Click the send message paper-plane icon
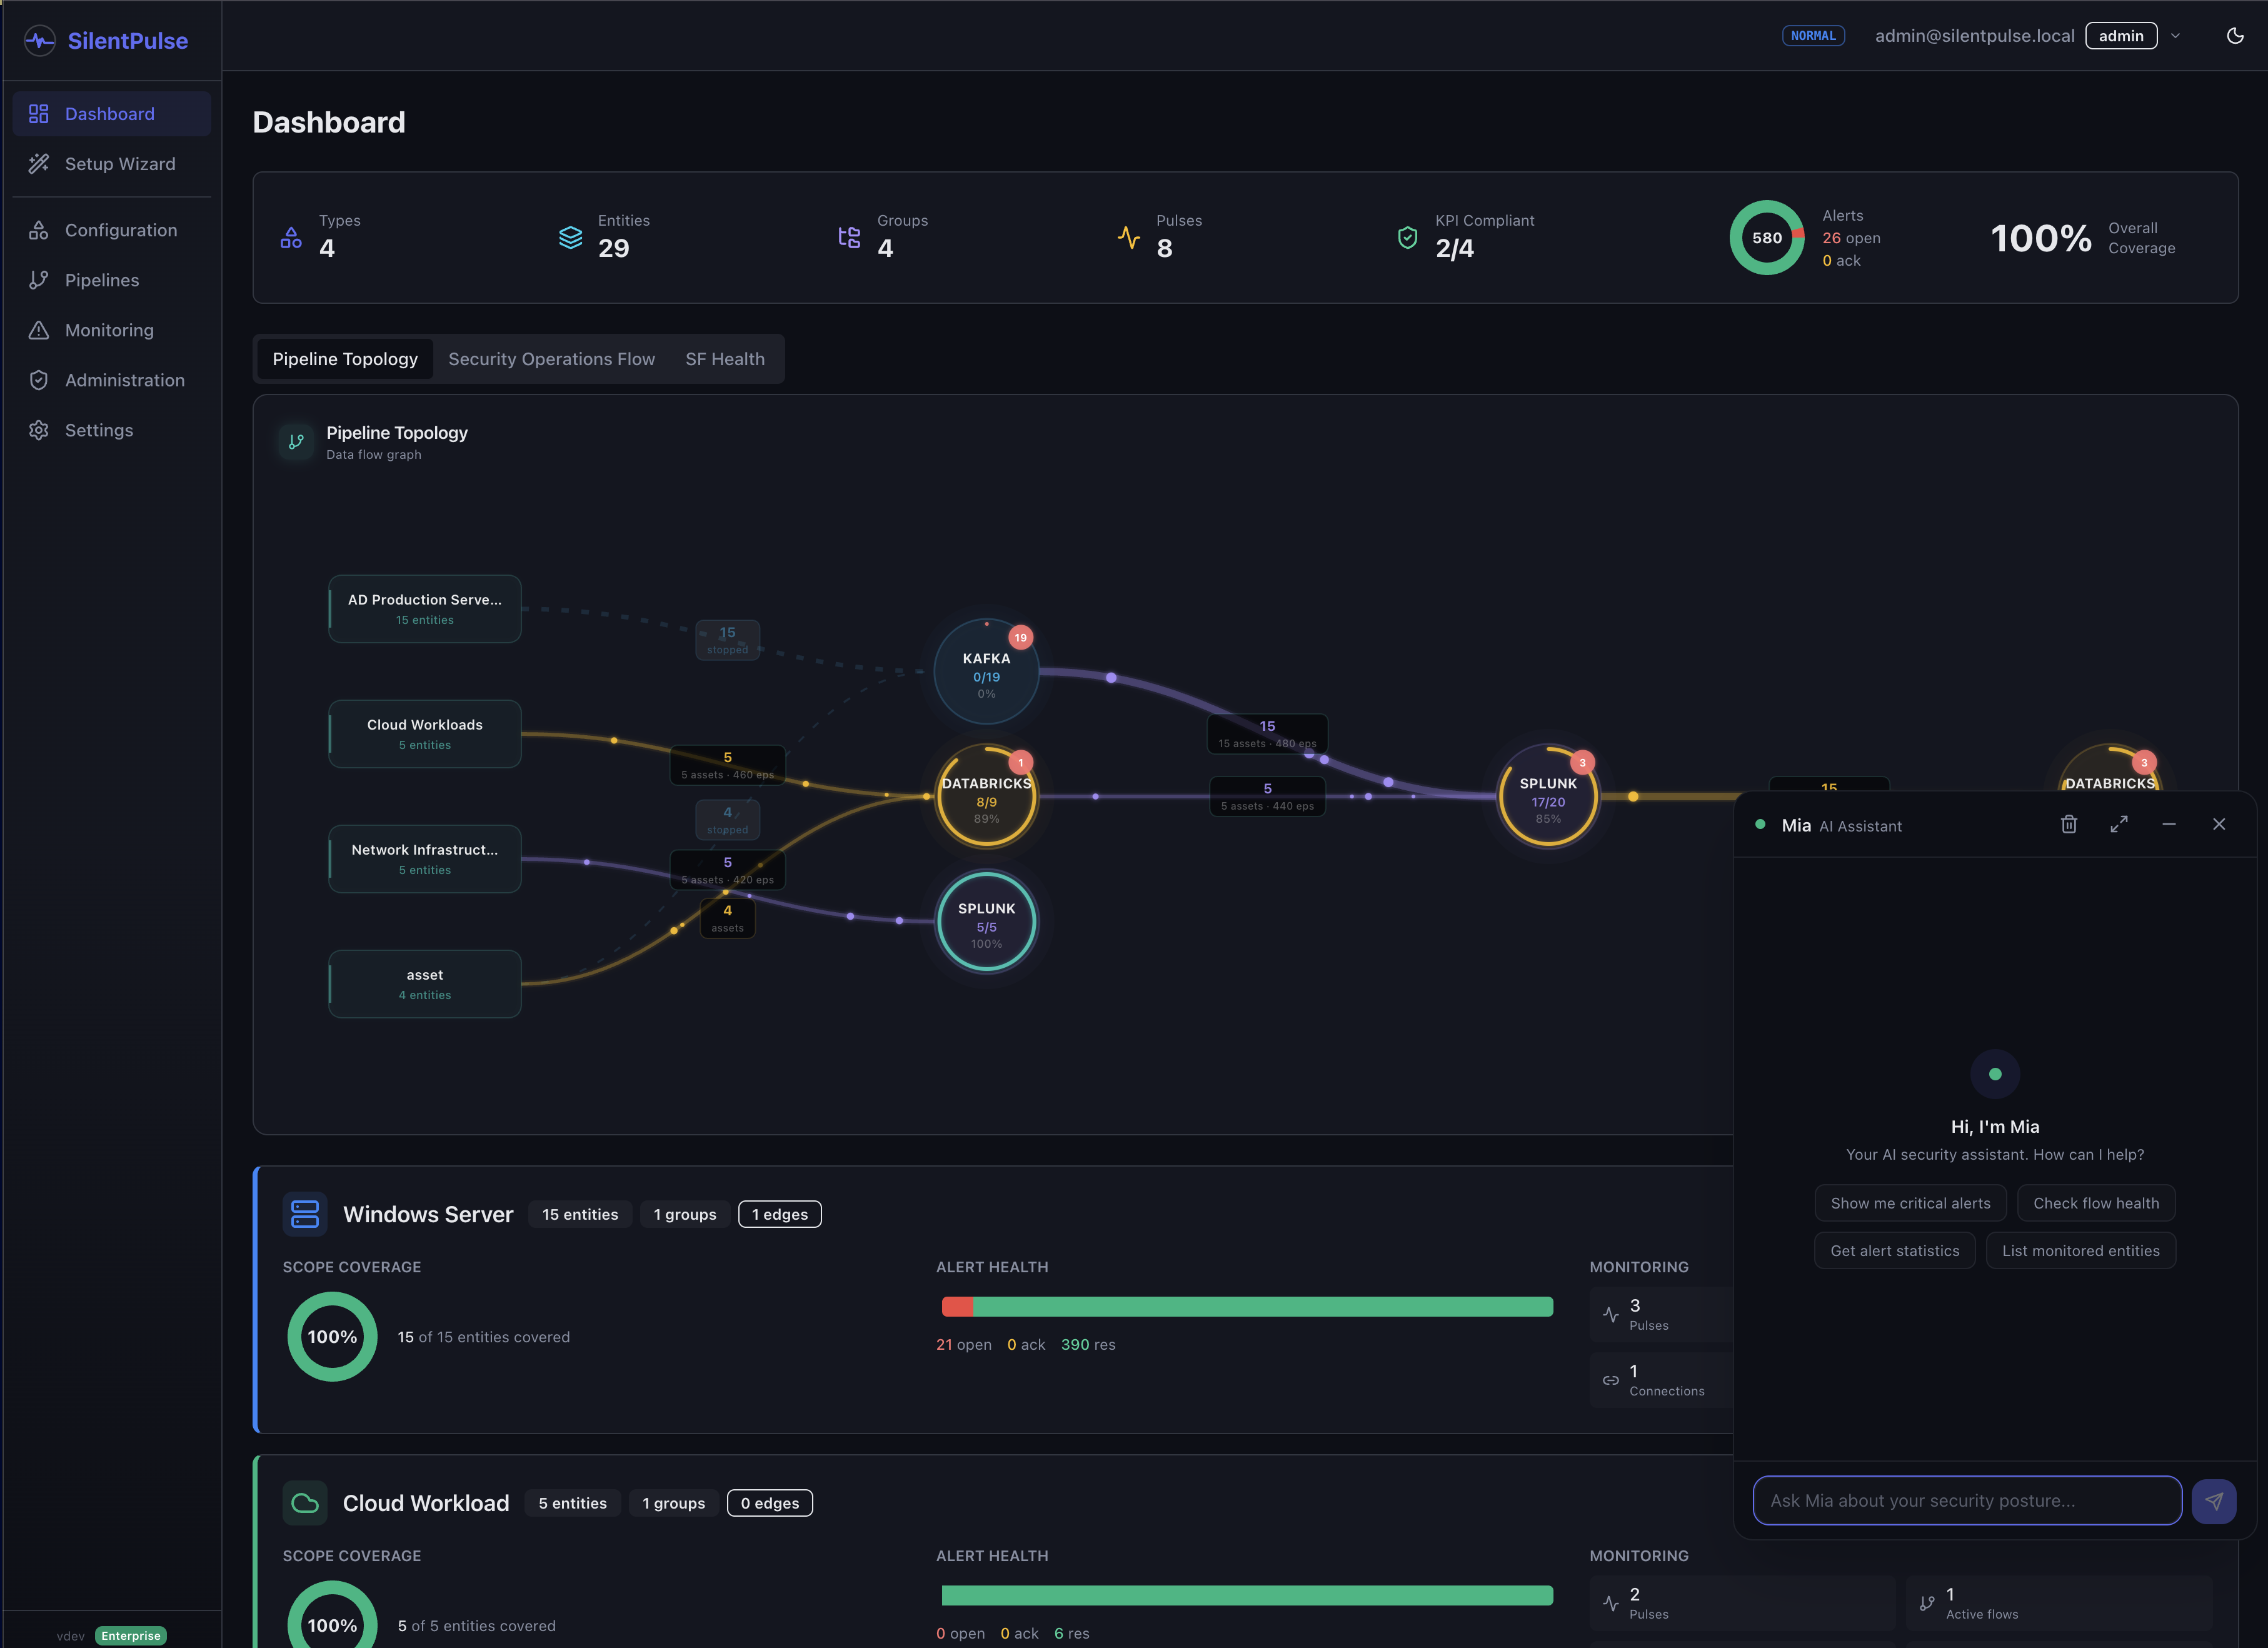This screenshot has height=1648, width=2268. click(2213, 1501)
